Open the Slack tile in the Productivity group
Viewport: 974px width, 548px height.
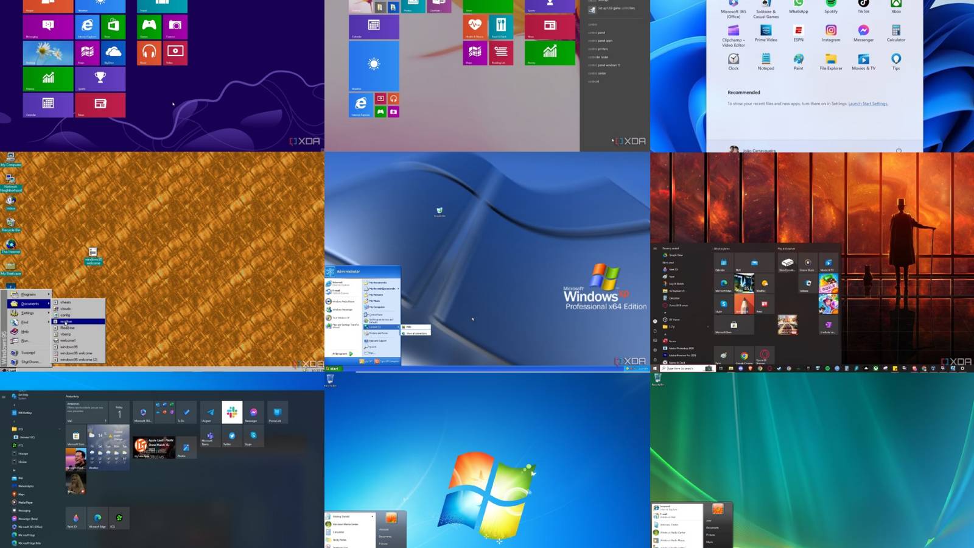232,412
